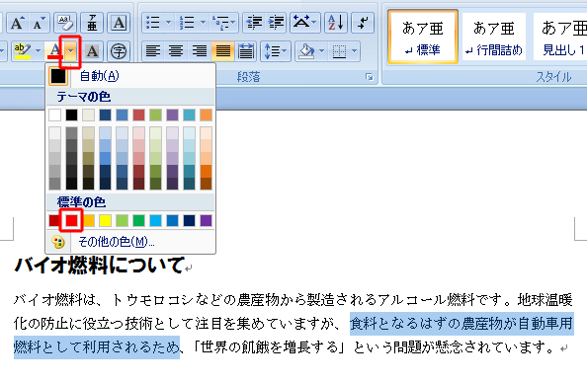
Task: Pick the purple theme color swatch
Action: [172, 115]
